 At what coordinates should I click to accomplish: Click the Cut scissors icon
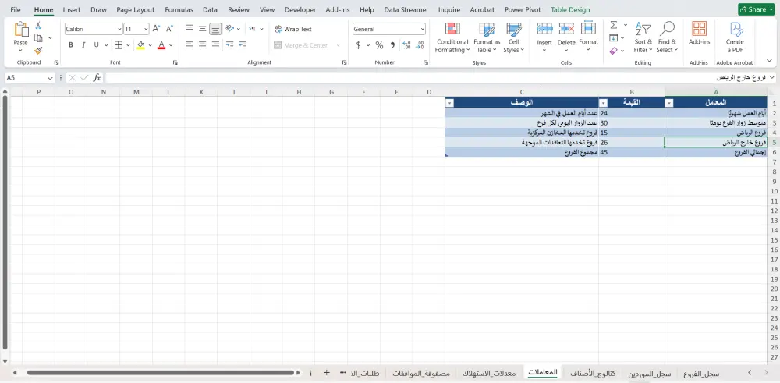[x=38, y=26]
